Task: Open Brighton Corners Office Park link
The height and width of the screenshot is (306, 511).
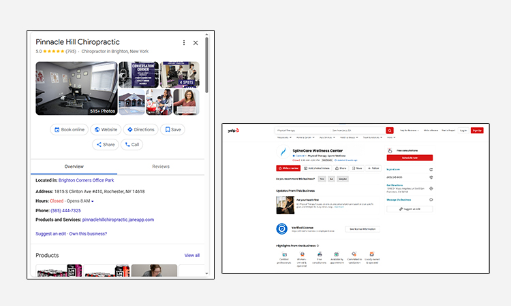Action: 86,180
